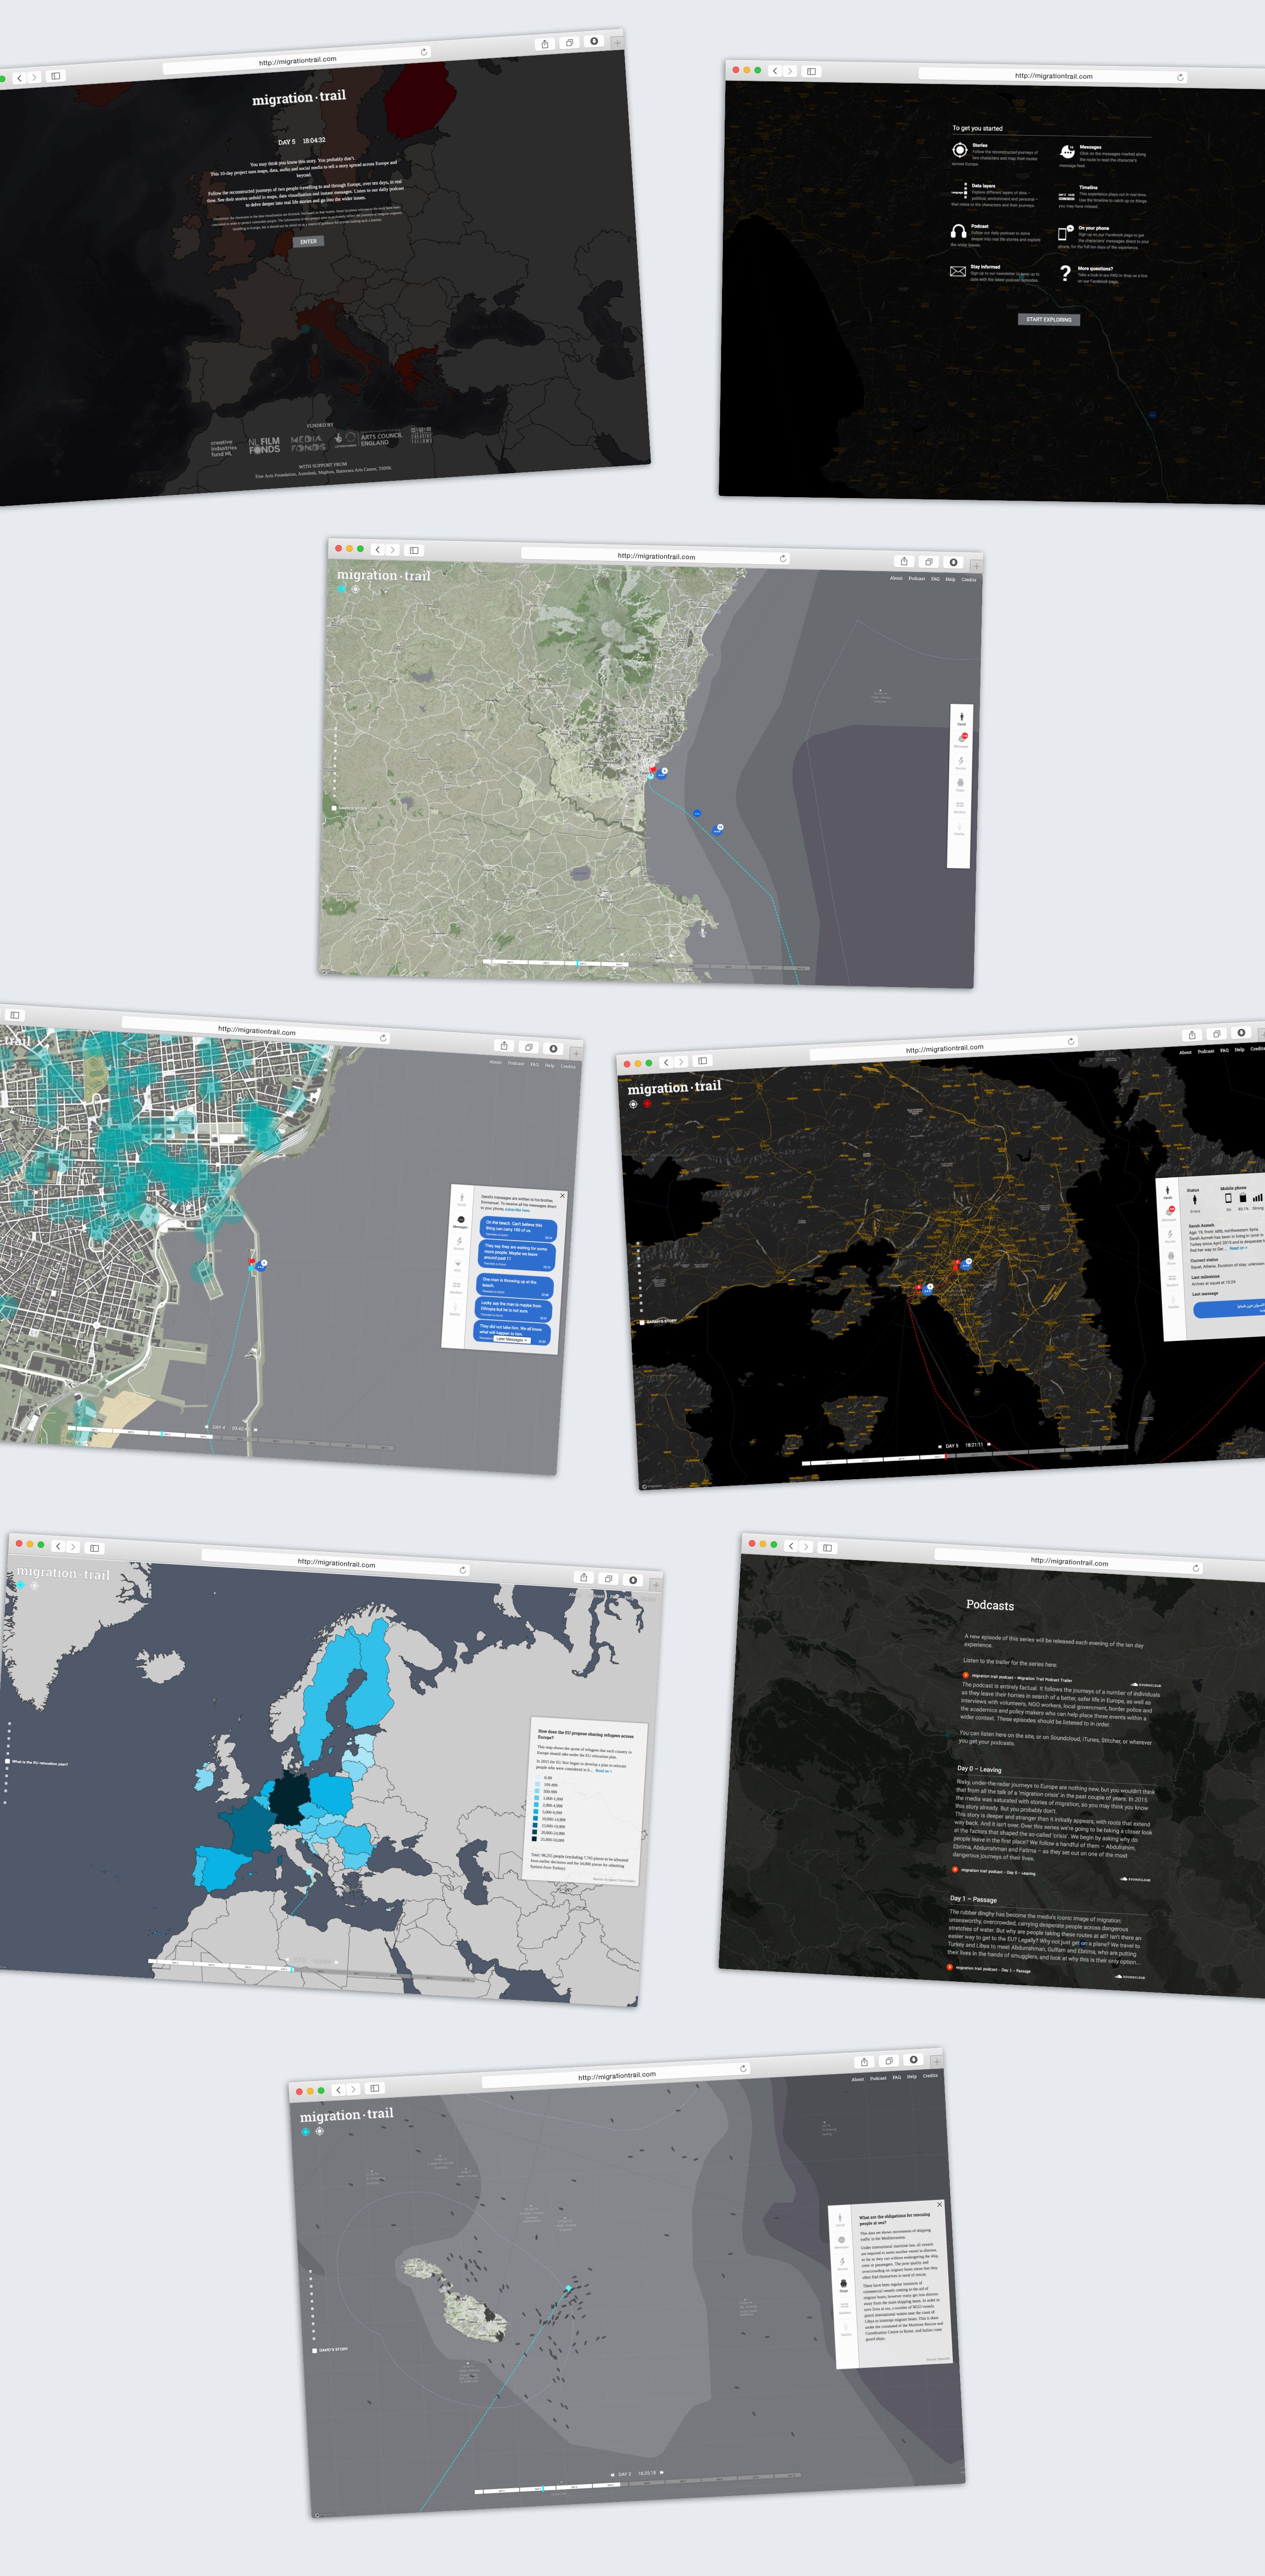Open the Later Messages dropdown
This screenshot has height=2576, width=1265.
coord(512,1339)
